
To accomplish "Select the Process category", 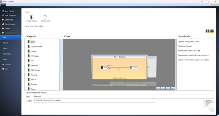I will coord(32,84).
